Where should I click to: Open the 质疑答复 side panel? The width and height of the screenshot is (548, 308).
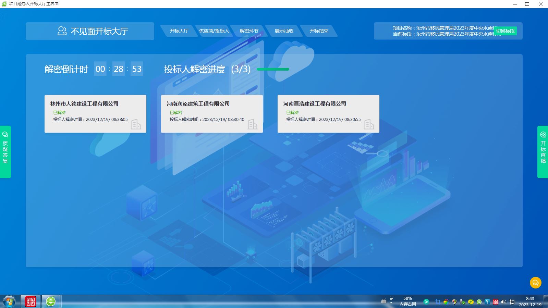5,152
